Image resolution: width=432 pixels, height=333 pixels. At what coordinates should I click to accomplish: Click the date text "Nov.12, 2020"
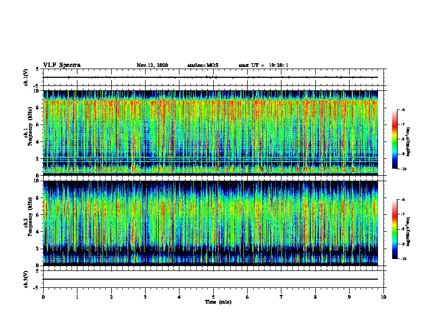click(152, 65)
